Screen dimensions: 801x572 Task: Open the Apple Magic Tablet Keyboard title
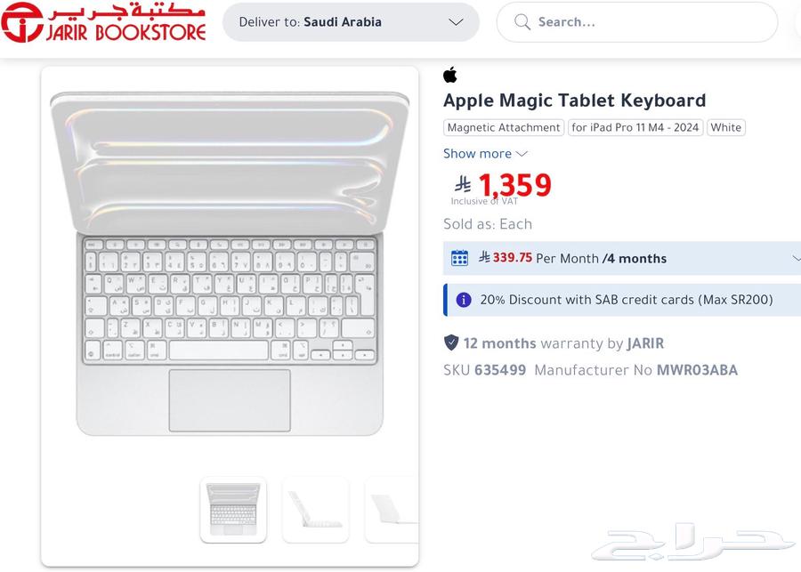pyautogui.click(x=574, y=100)
